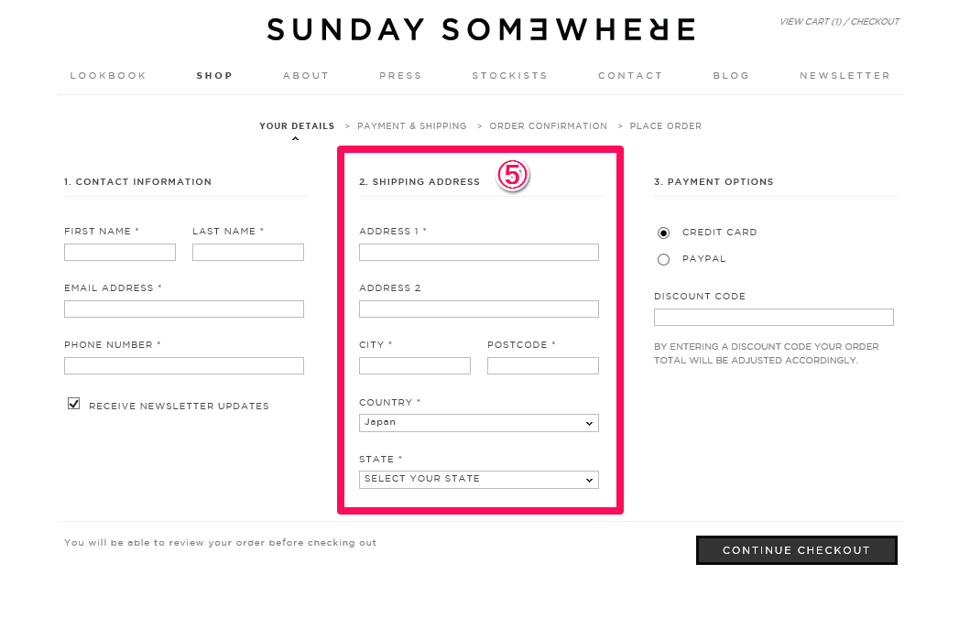
Task: Click the Sunday Somewhere logo
Action: click(x=482, y=29)
